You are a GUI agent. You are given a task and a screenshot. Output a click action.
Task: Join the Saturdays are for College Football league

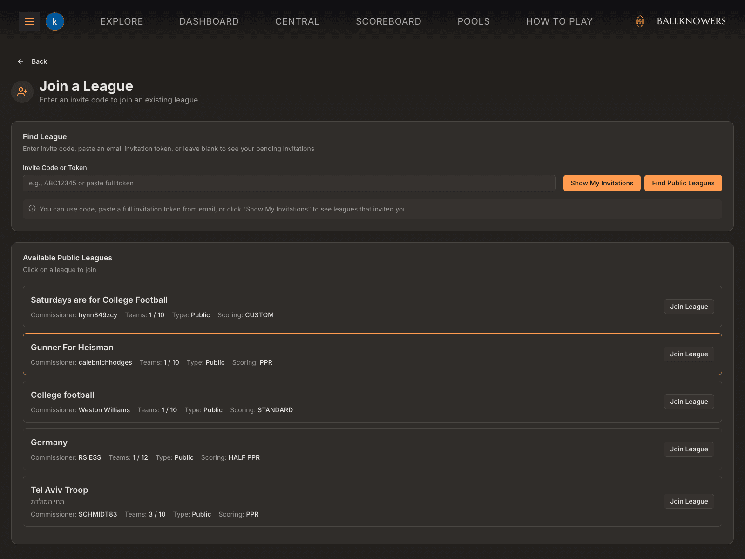click(x=689, y=307)
